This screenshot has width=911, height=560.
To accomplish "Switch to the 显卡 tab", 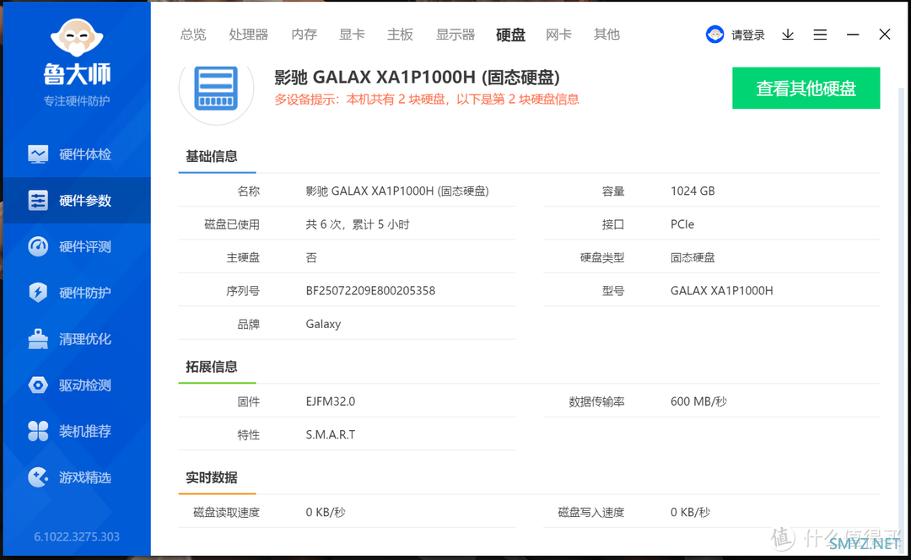I will (x=352, y=35).
